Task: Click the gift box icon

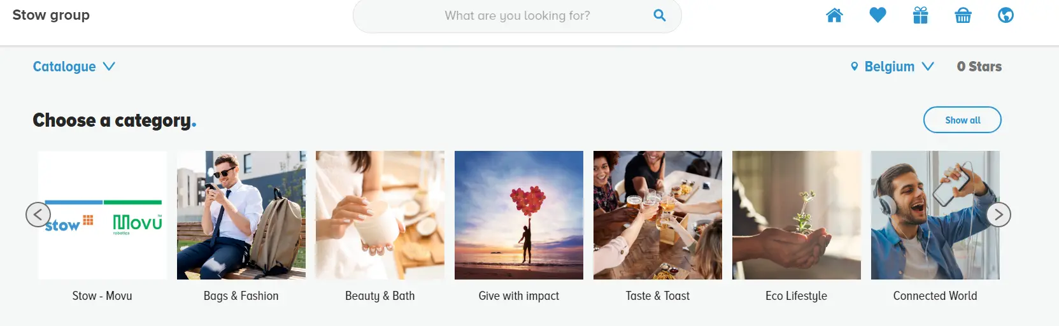Action: click(x=920, y=15)
